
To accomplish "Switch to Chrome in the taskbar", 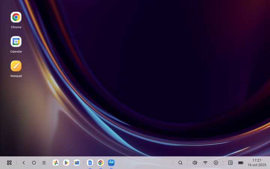I will [x=100, y=163].
